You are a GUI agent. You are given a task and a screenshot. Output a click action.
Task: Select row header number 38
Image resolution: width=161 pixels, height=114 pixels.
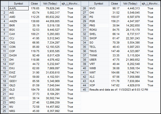tap(85, 60)
